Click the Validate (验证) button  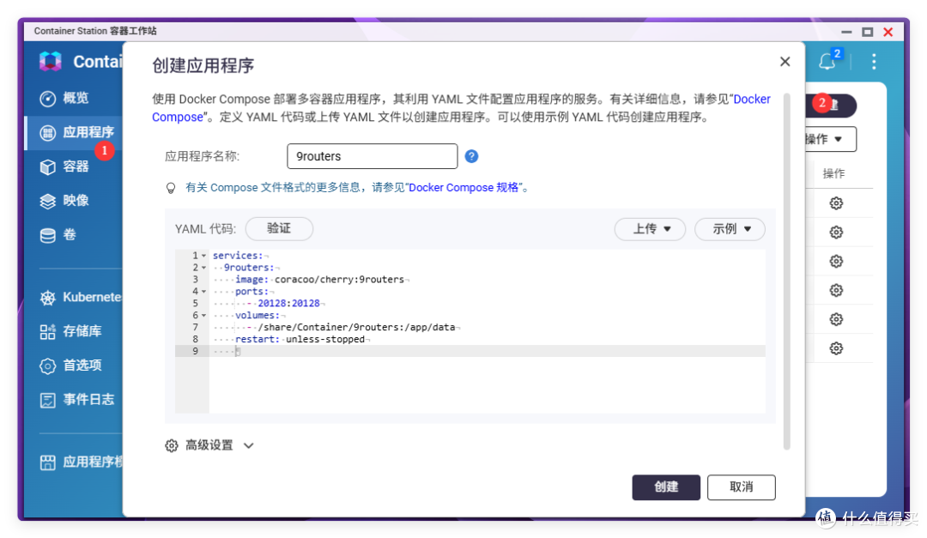point(279,229)
